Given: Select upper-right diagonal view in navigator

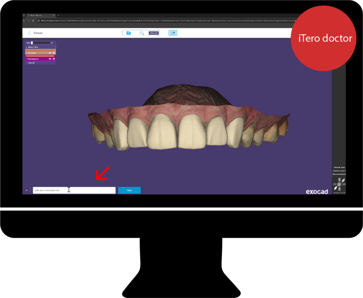Looking at the screenshot, I should (x=343, y=180).
